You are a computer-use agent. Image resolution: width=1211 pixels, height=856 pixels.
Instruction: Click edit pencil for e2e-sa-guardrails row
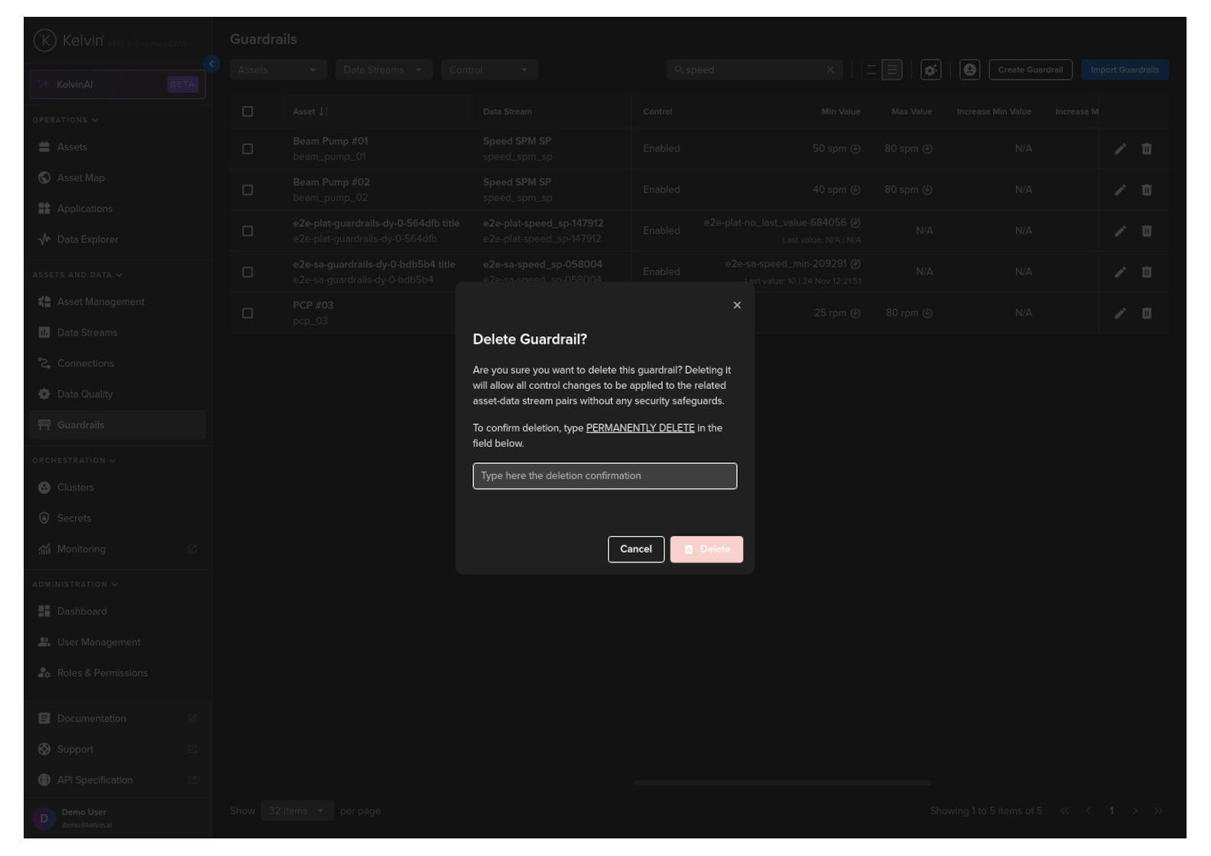click(x=1120, y=272)
